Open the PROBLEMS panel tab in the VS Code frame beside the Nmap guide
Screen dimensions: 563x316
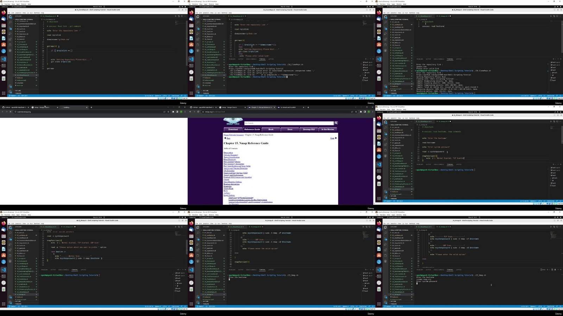click(x=420, y=164)
